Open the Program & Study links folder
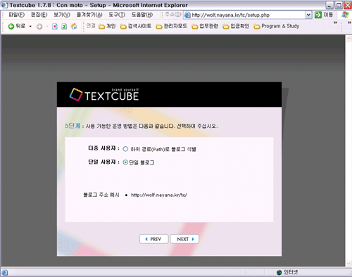 point(277,26)
